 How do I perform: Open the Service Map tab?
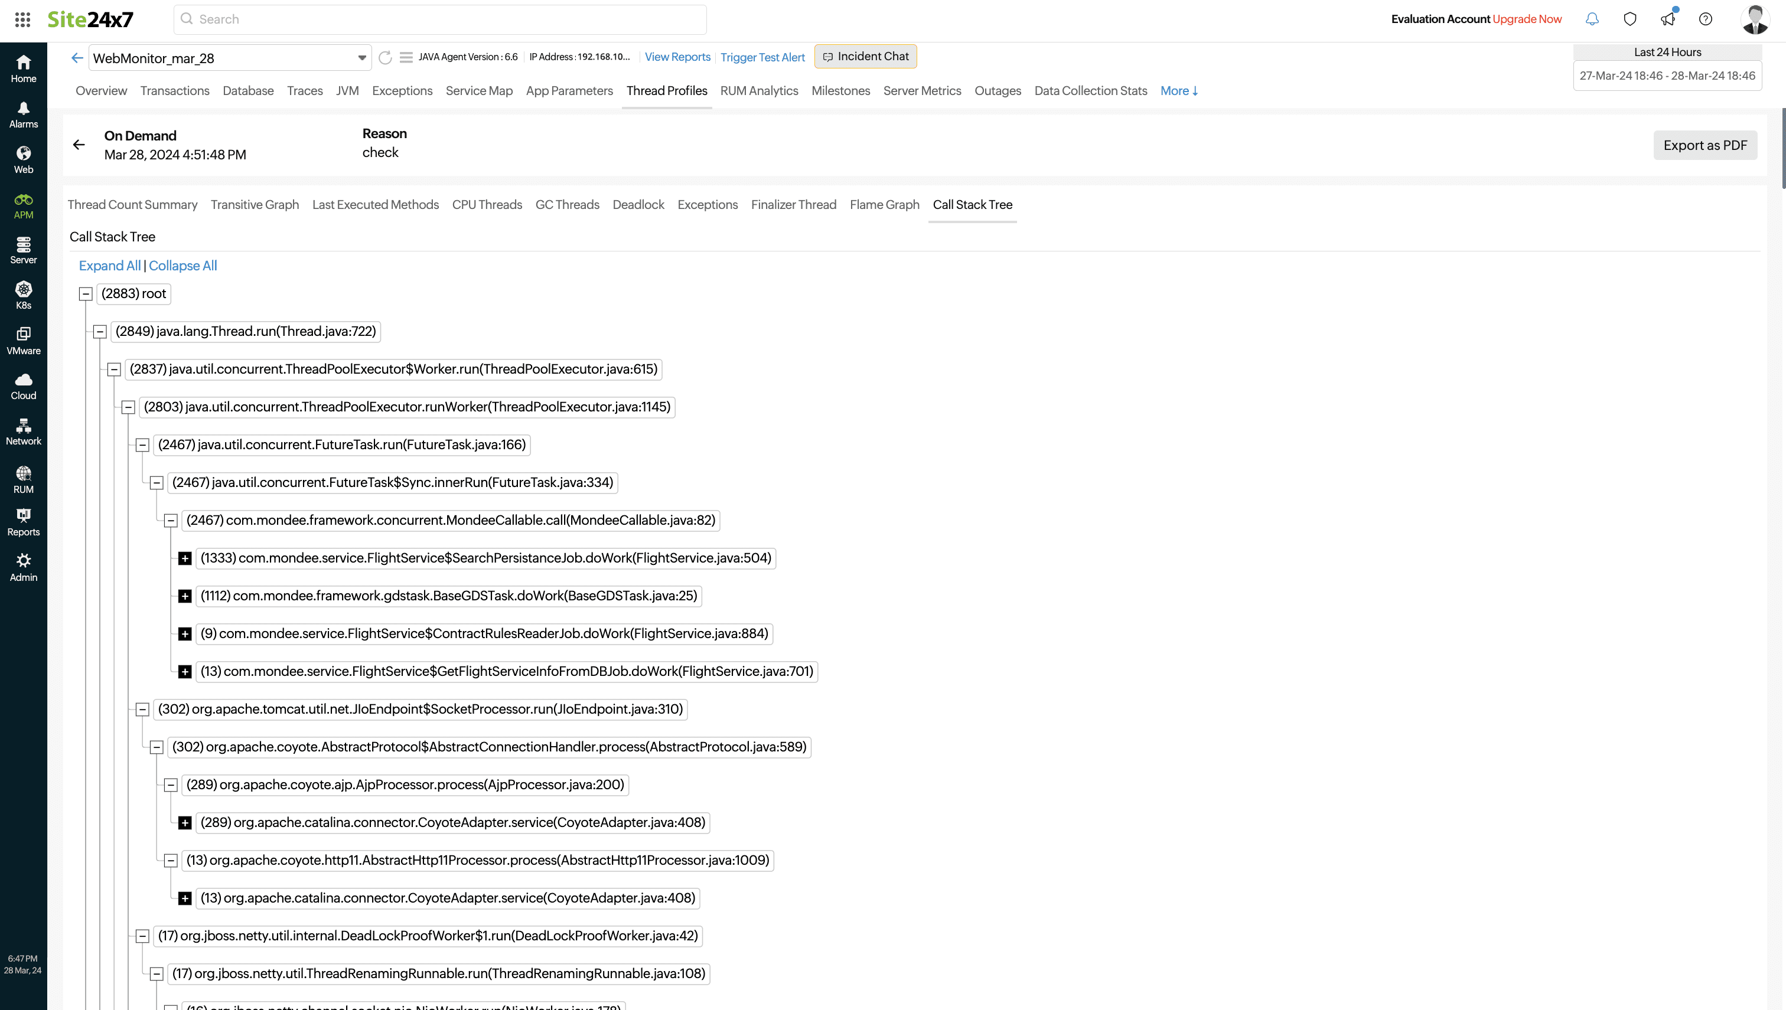click(479, 91)
